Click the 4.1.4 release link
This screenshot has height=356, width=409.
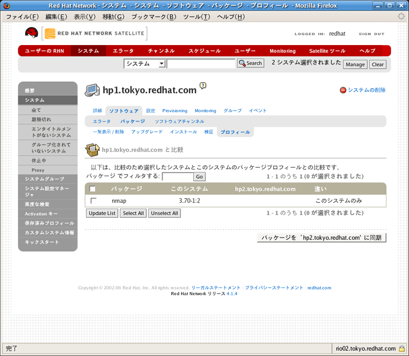(x=232, y=294)
